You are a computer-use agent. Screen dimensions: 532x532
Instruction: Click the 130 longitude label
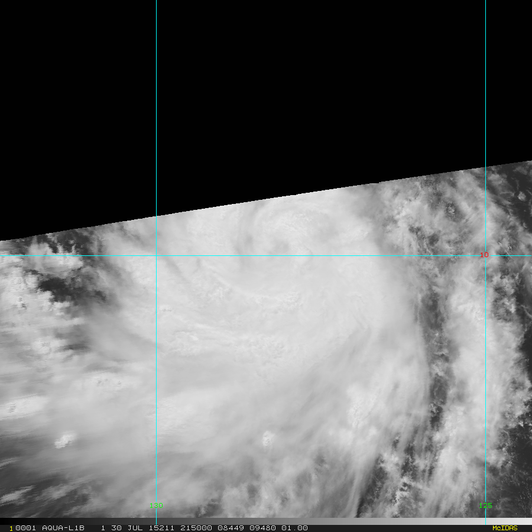[156, 506]
